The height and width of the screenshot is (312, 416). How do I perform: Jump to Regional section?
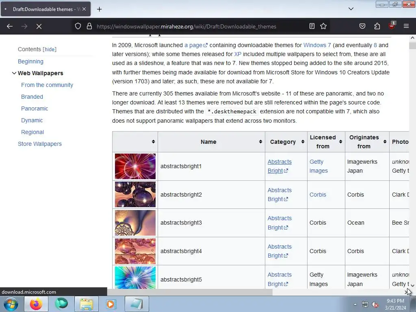(x=32, y=132)
